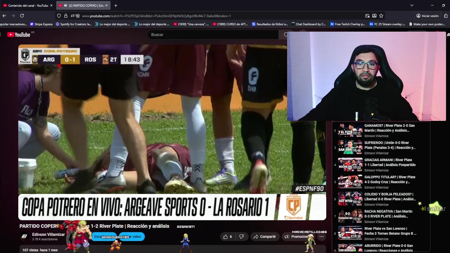The width and height of the screenshot is (450, 253).
Task: Play ABURRIDO River Plate 0-0 San Lorenzo
Action: 381,248
